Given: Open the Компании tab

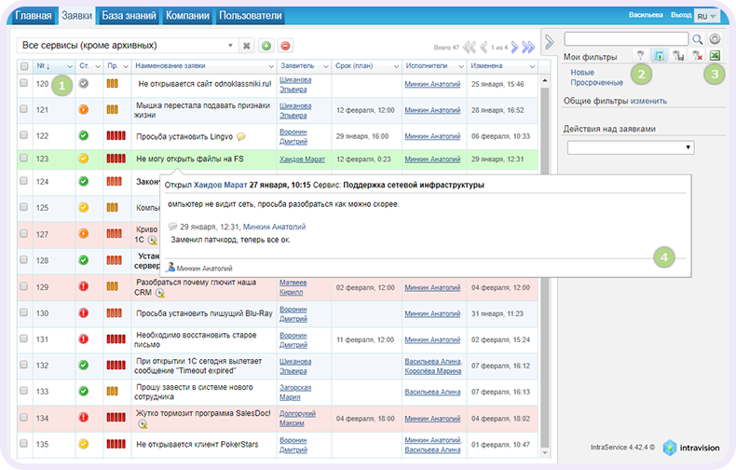Looking at the screenshot, I should 187,16.
